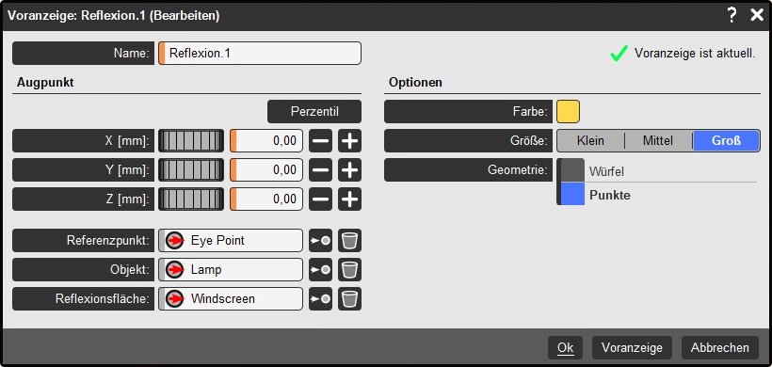Image resolution: width=772 pixels, height=367 pixels.
Task: Click the green checkmark status icon
Action: click(619, 53)
